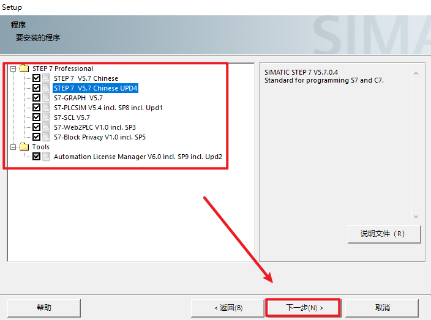Viewport: 431px width, 320px height.
Task: Select S7-Block Privacy V1.0 incl. SP5 row
Action: pyautogui.click(x=100, y=137)
